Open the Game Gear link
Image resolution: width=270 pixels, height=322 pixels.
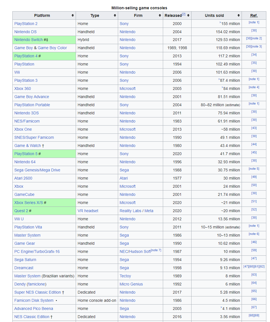[25, 243]
